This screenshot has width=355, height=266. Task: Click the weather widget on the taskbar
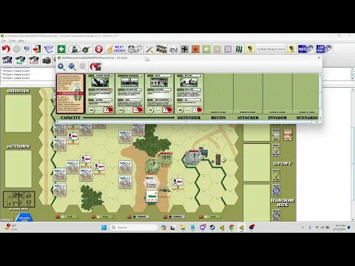point(11,227)
